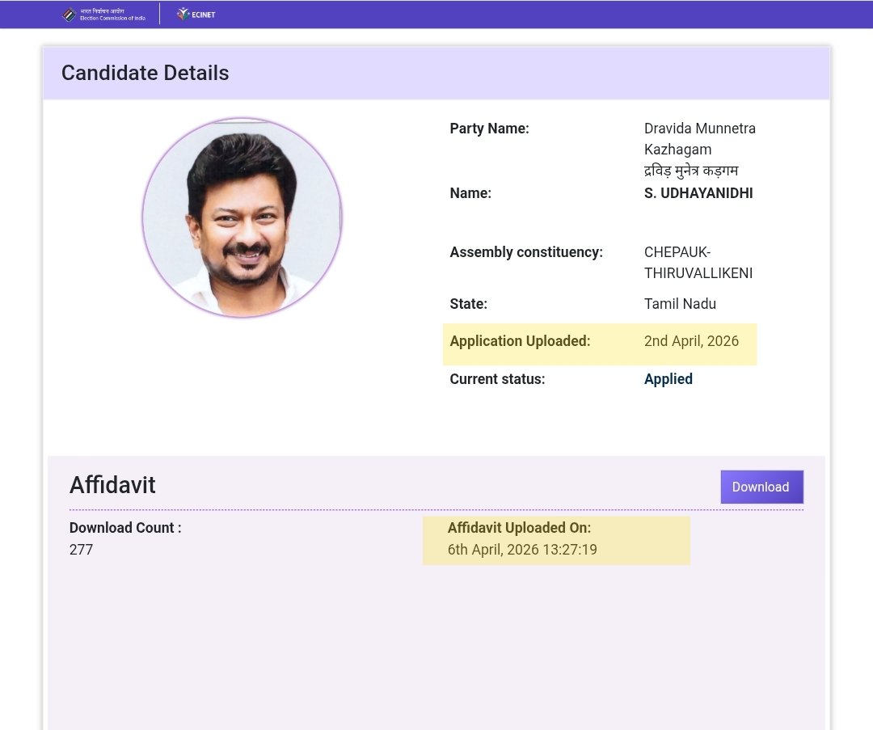Image resolution: width=873 pixels, height=730 pixels.
Task: Click the date 2nd April, 2026
Action: 691,340
